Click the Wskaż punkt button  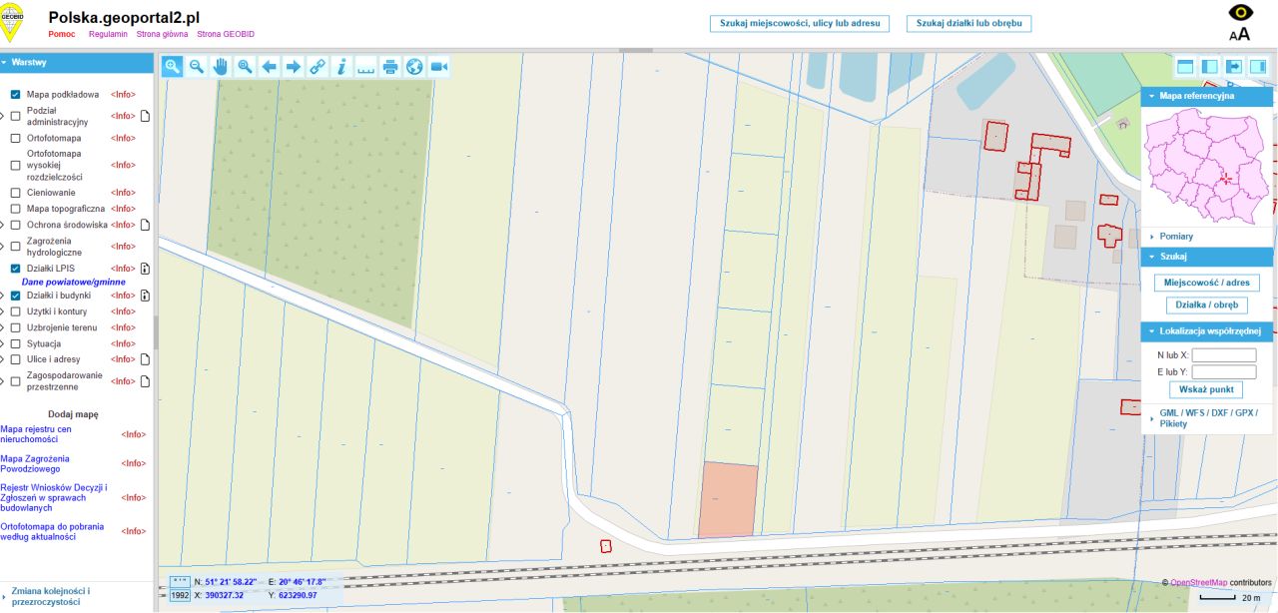(1206, 389)
